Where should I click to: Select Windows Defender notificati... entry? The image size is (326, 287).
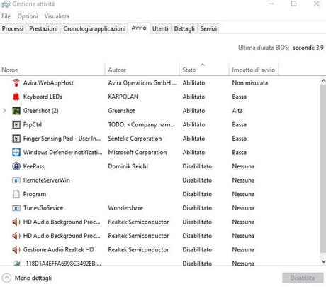pyautogui.click(x=62, y=152)
